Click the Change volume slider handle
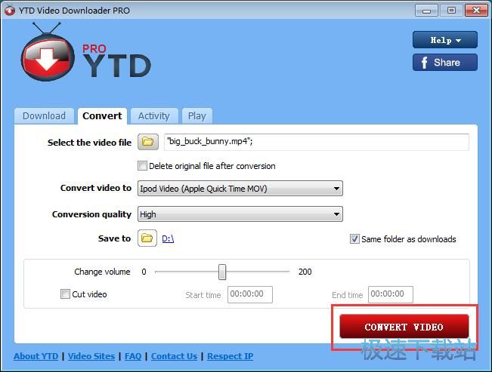 222,272
